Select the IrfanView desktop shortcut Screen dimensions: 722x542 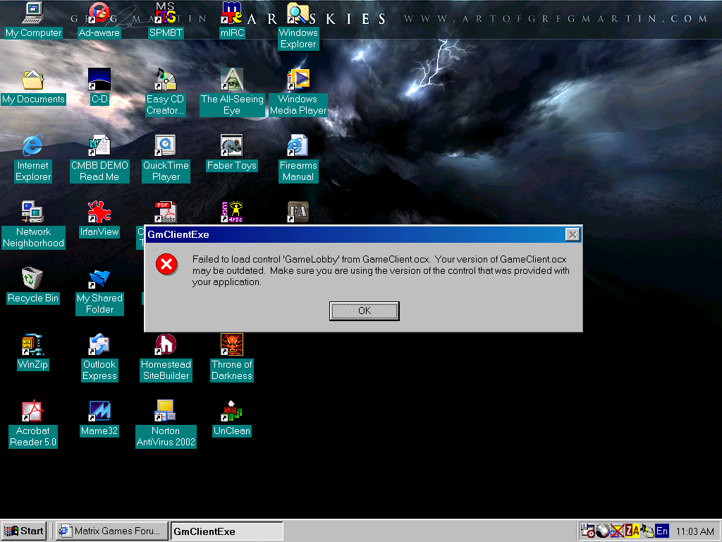[x=99, y=219]
